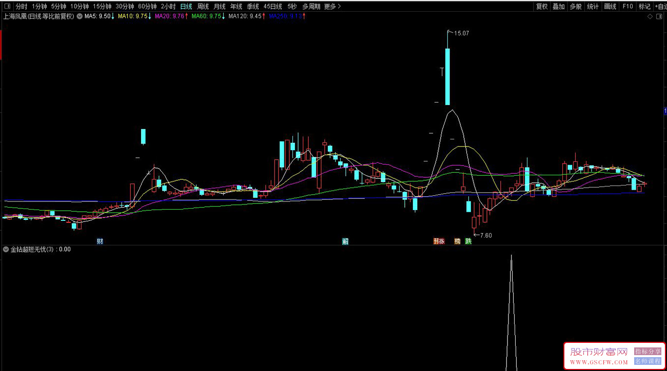
Task: Select the 周线 period tab
Action: click(203, 7)
